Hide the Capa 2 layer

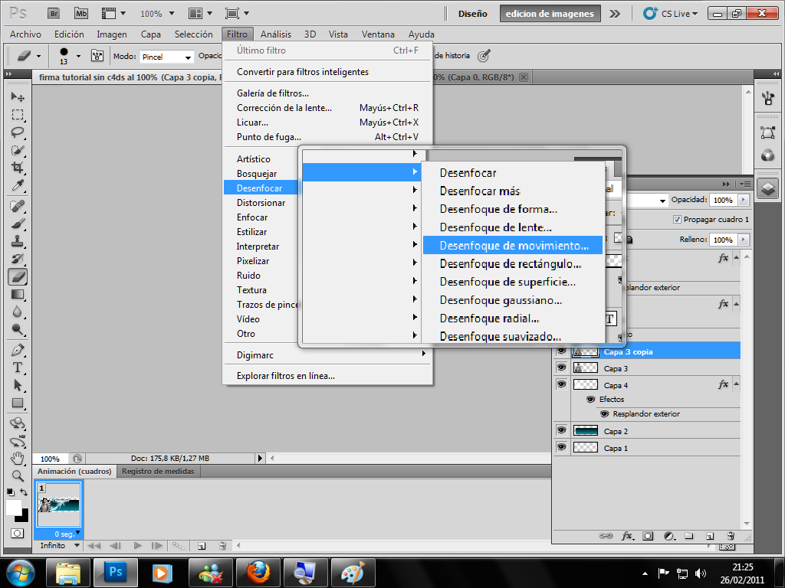562,430
